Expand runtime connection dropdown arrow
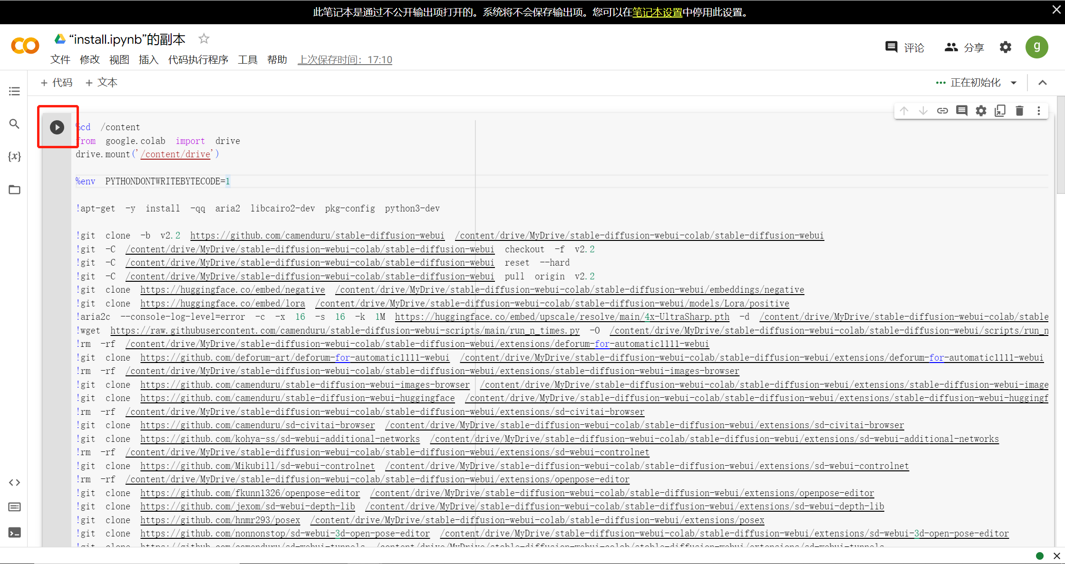1065x564 pixels. (x=1014, y=83)
